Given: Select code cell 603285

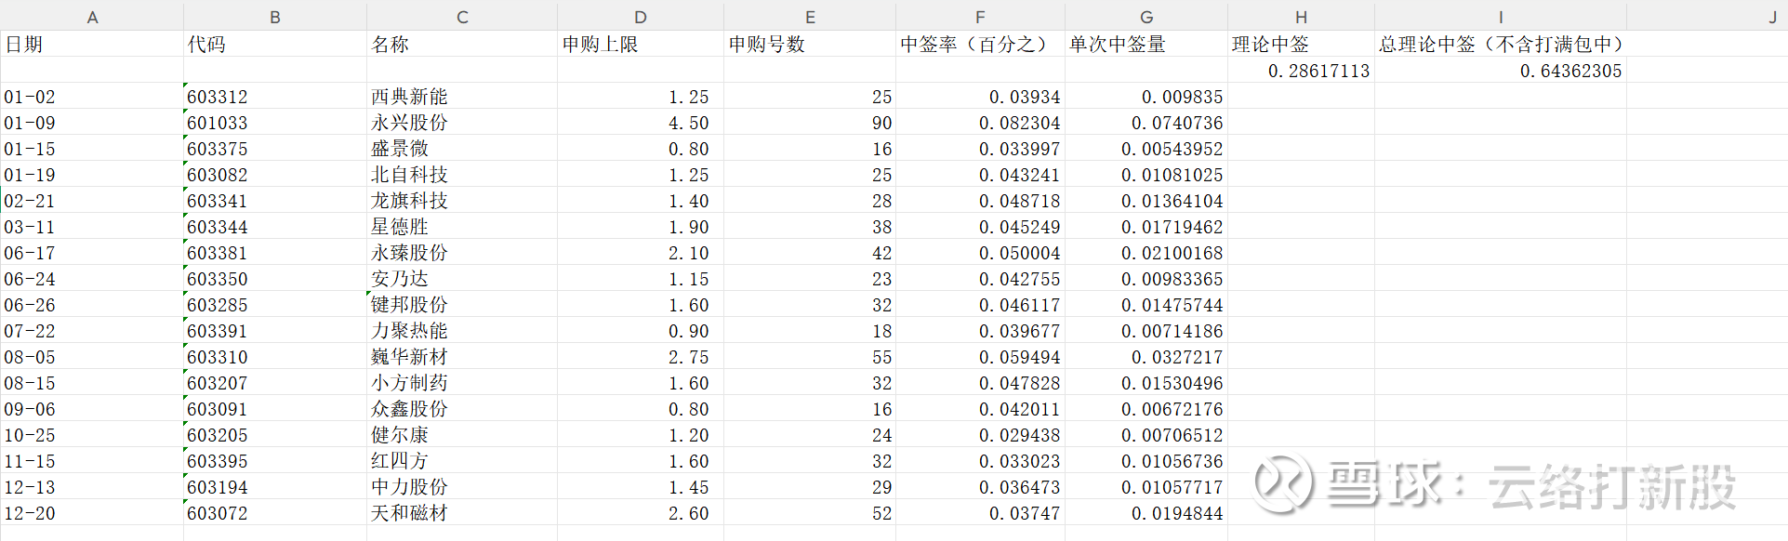Looking at the screenshot, I should click(x=275, y=304).
